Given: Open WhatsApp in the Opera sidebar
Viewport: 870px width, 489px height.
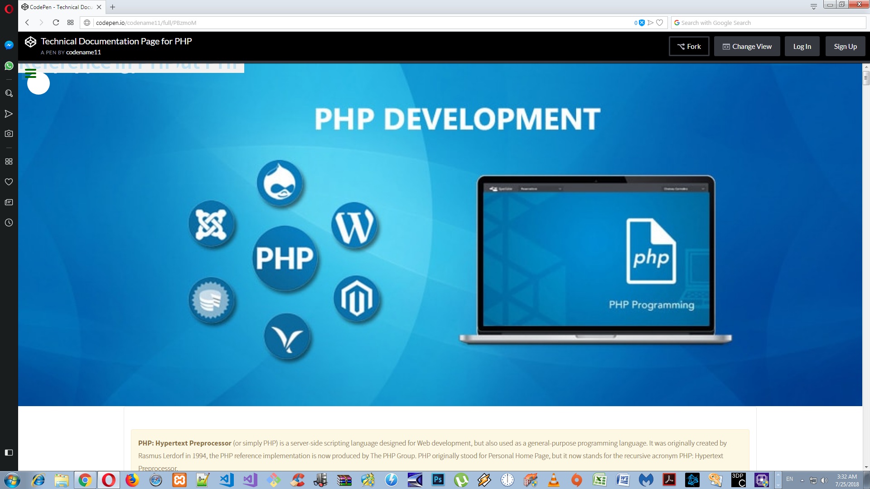Looking at the screenshot, I should 9,66.
